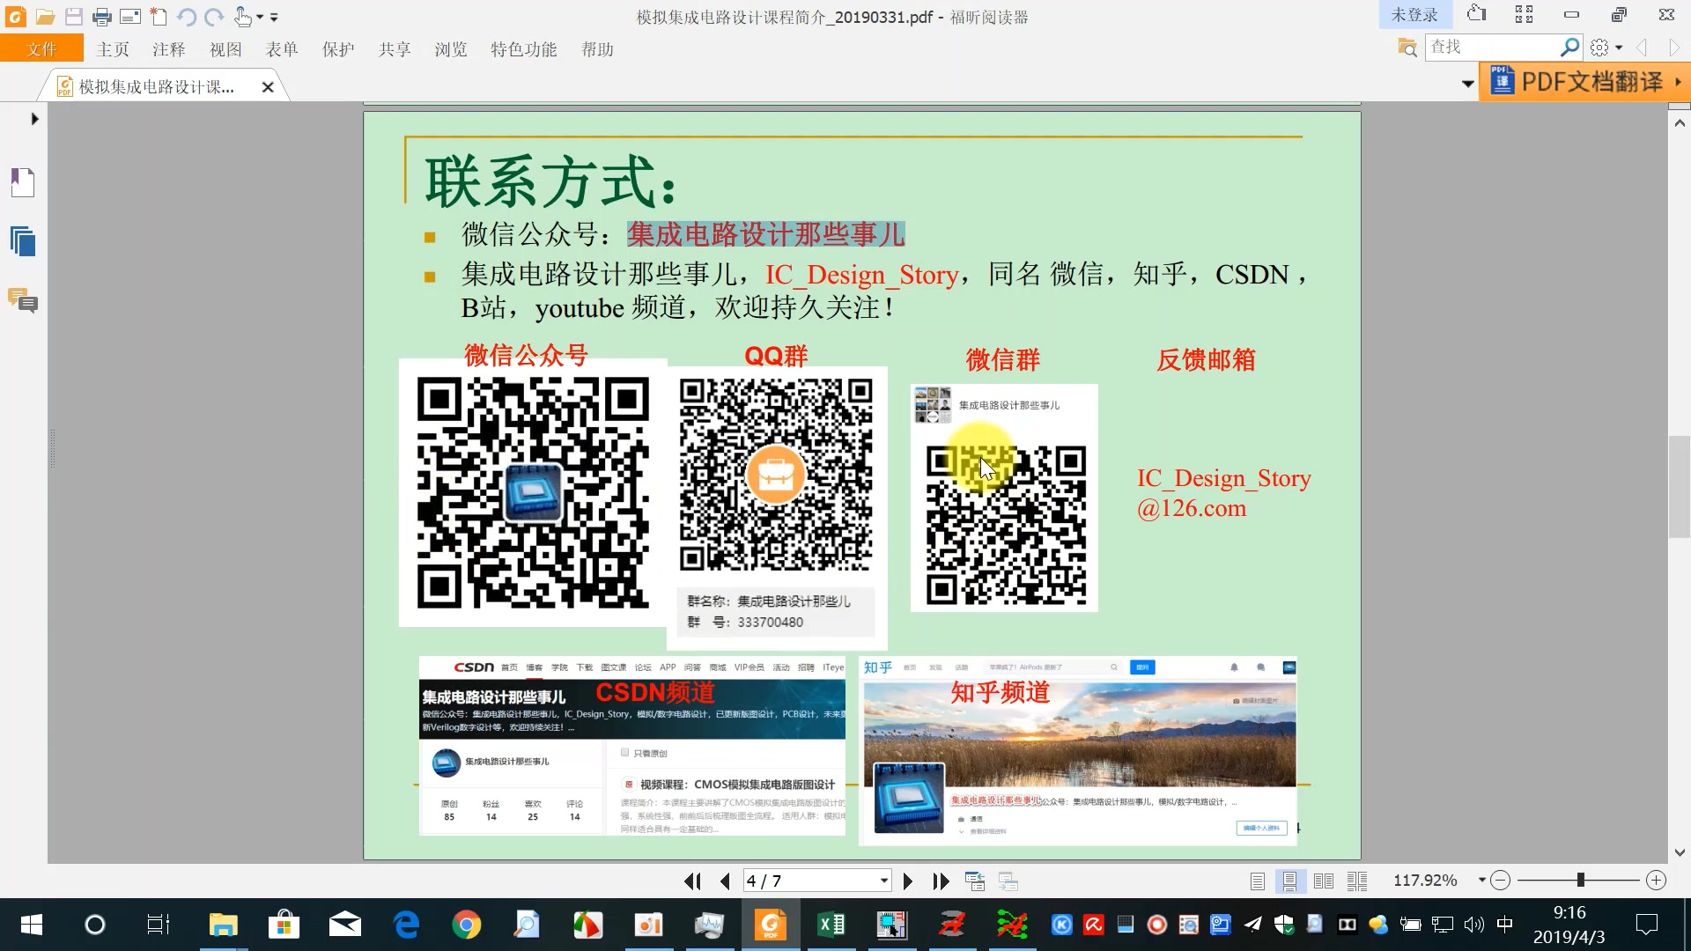Screen dimensions: 1691x951
Task: Close the 模拟集成电路设计课 document tab
Action: pos(268,87)
